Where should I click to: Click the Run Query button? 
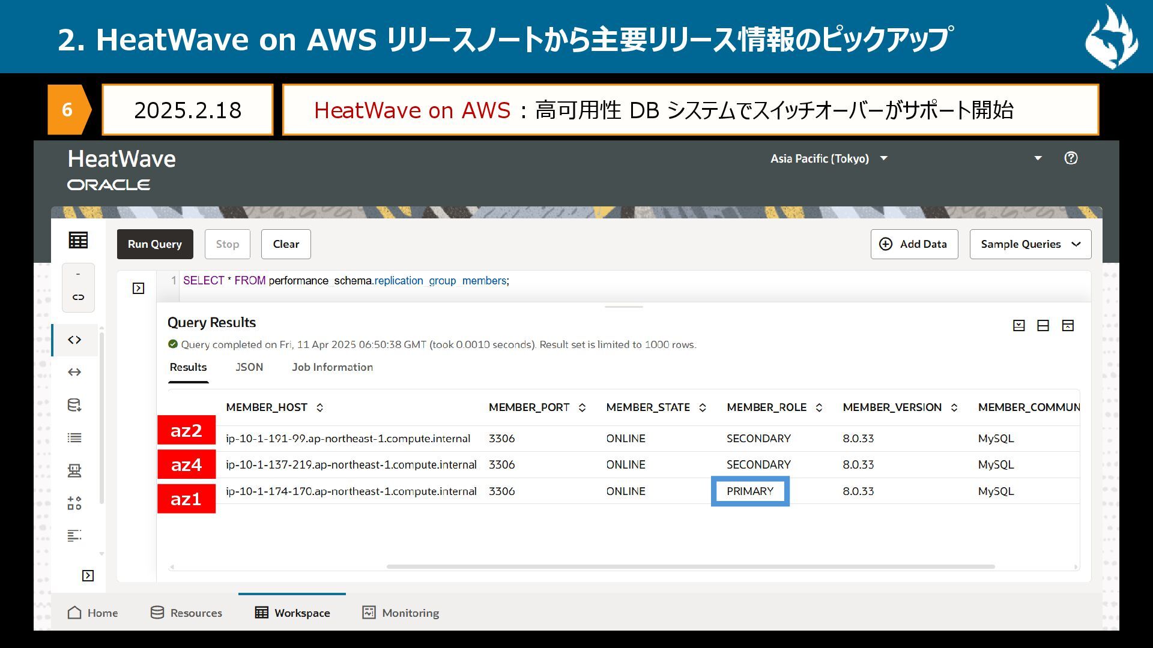click(x=154, y=244)
